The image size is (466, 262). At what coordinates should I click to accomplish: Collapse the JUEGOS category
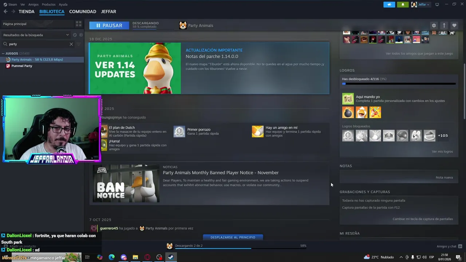click(x=3, y=53)
